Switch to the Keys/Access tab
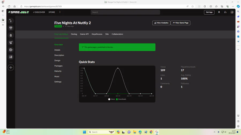This screenshot has width=241, height=135. click(x=97, y=34)
